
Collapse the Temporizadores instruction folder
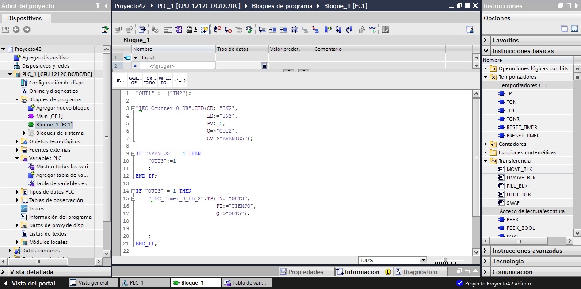485,77
